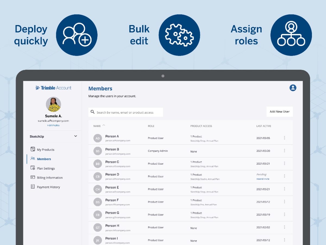Image resolution: width=326 pixels, height=245 pixels.
Task: Open the options menu for Person C
Action: coord(284,163)
